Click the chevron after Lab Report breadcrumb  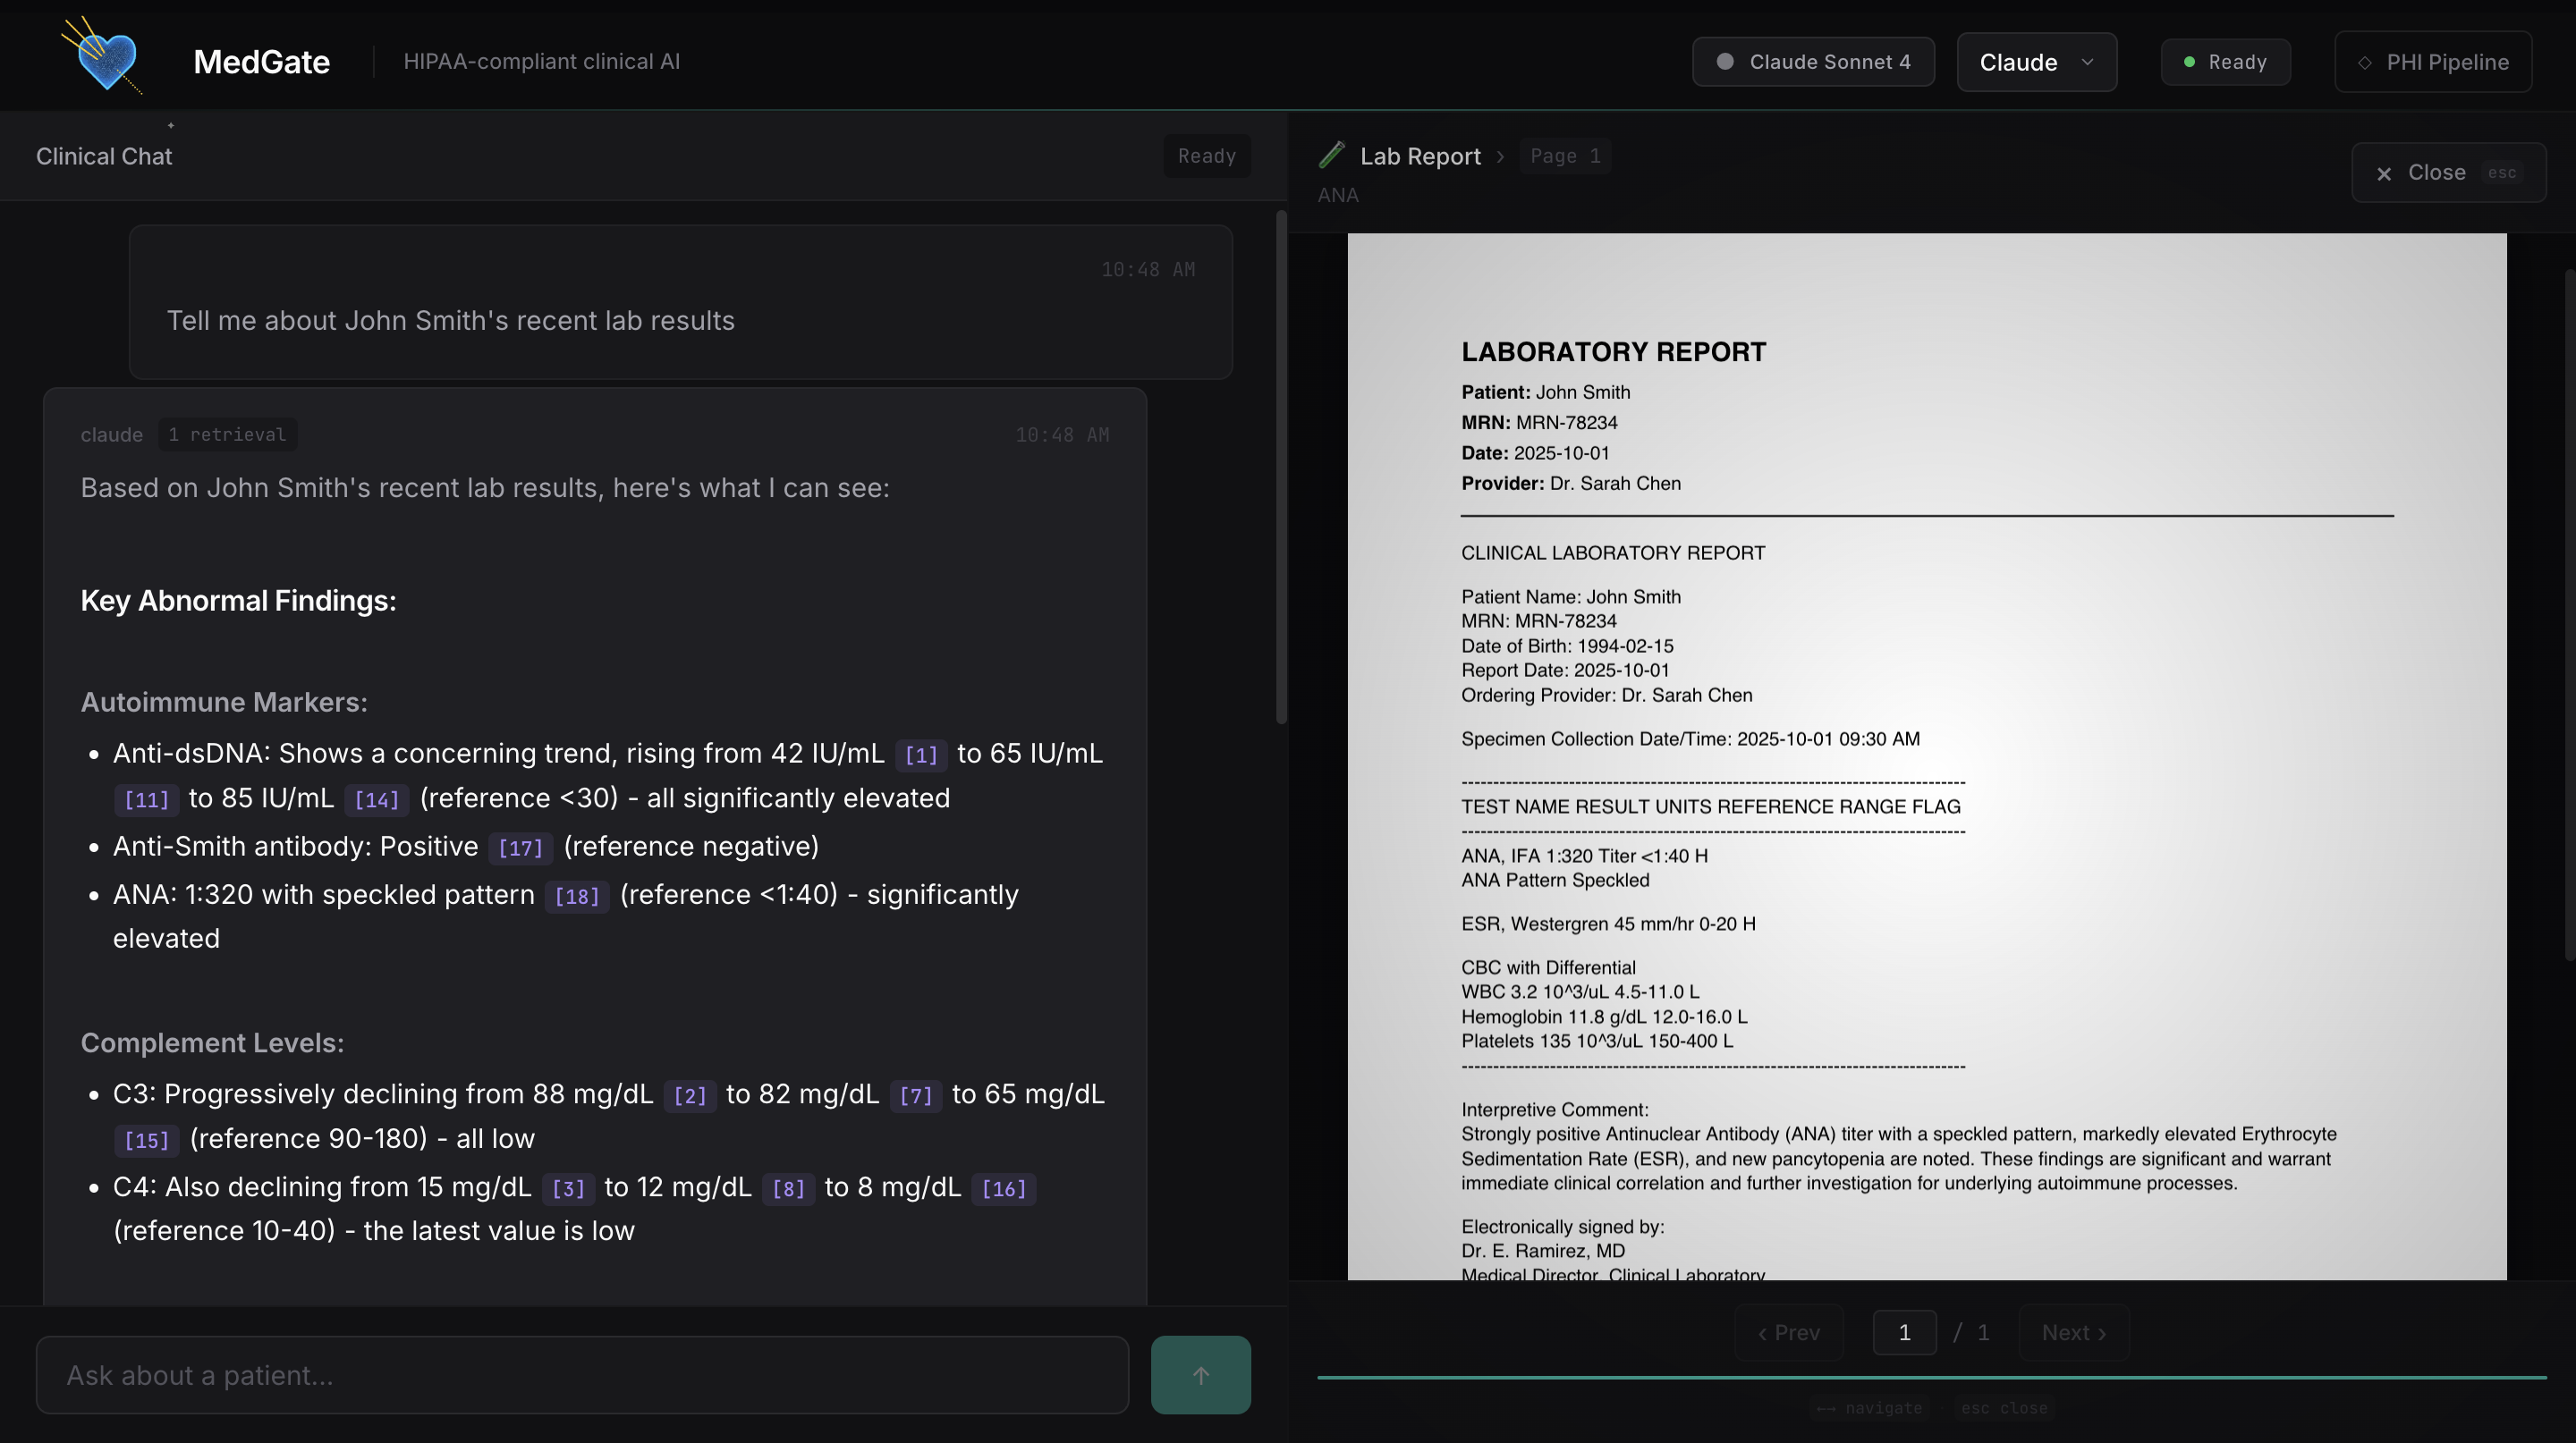point(1500,156)
